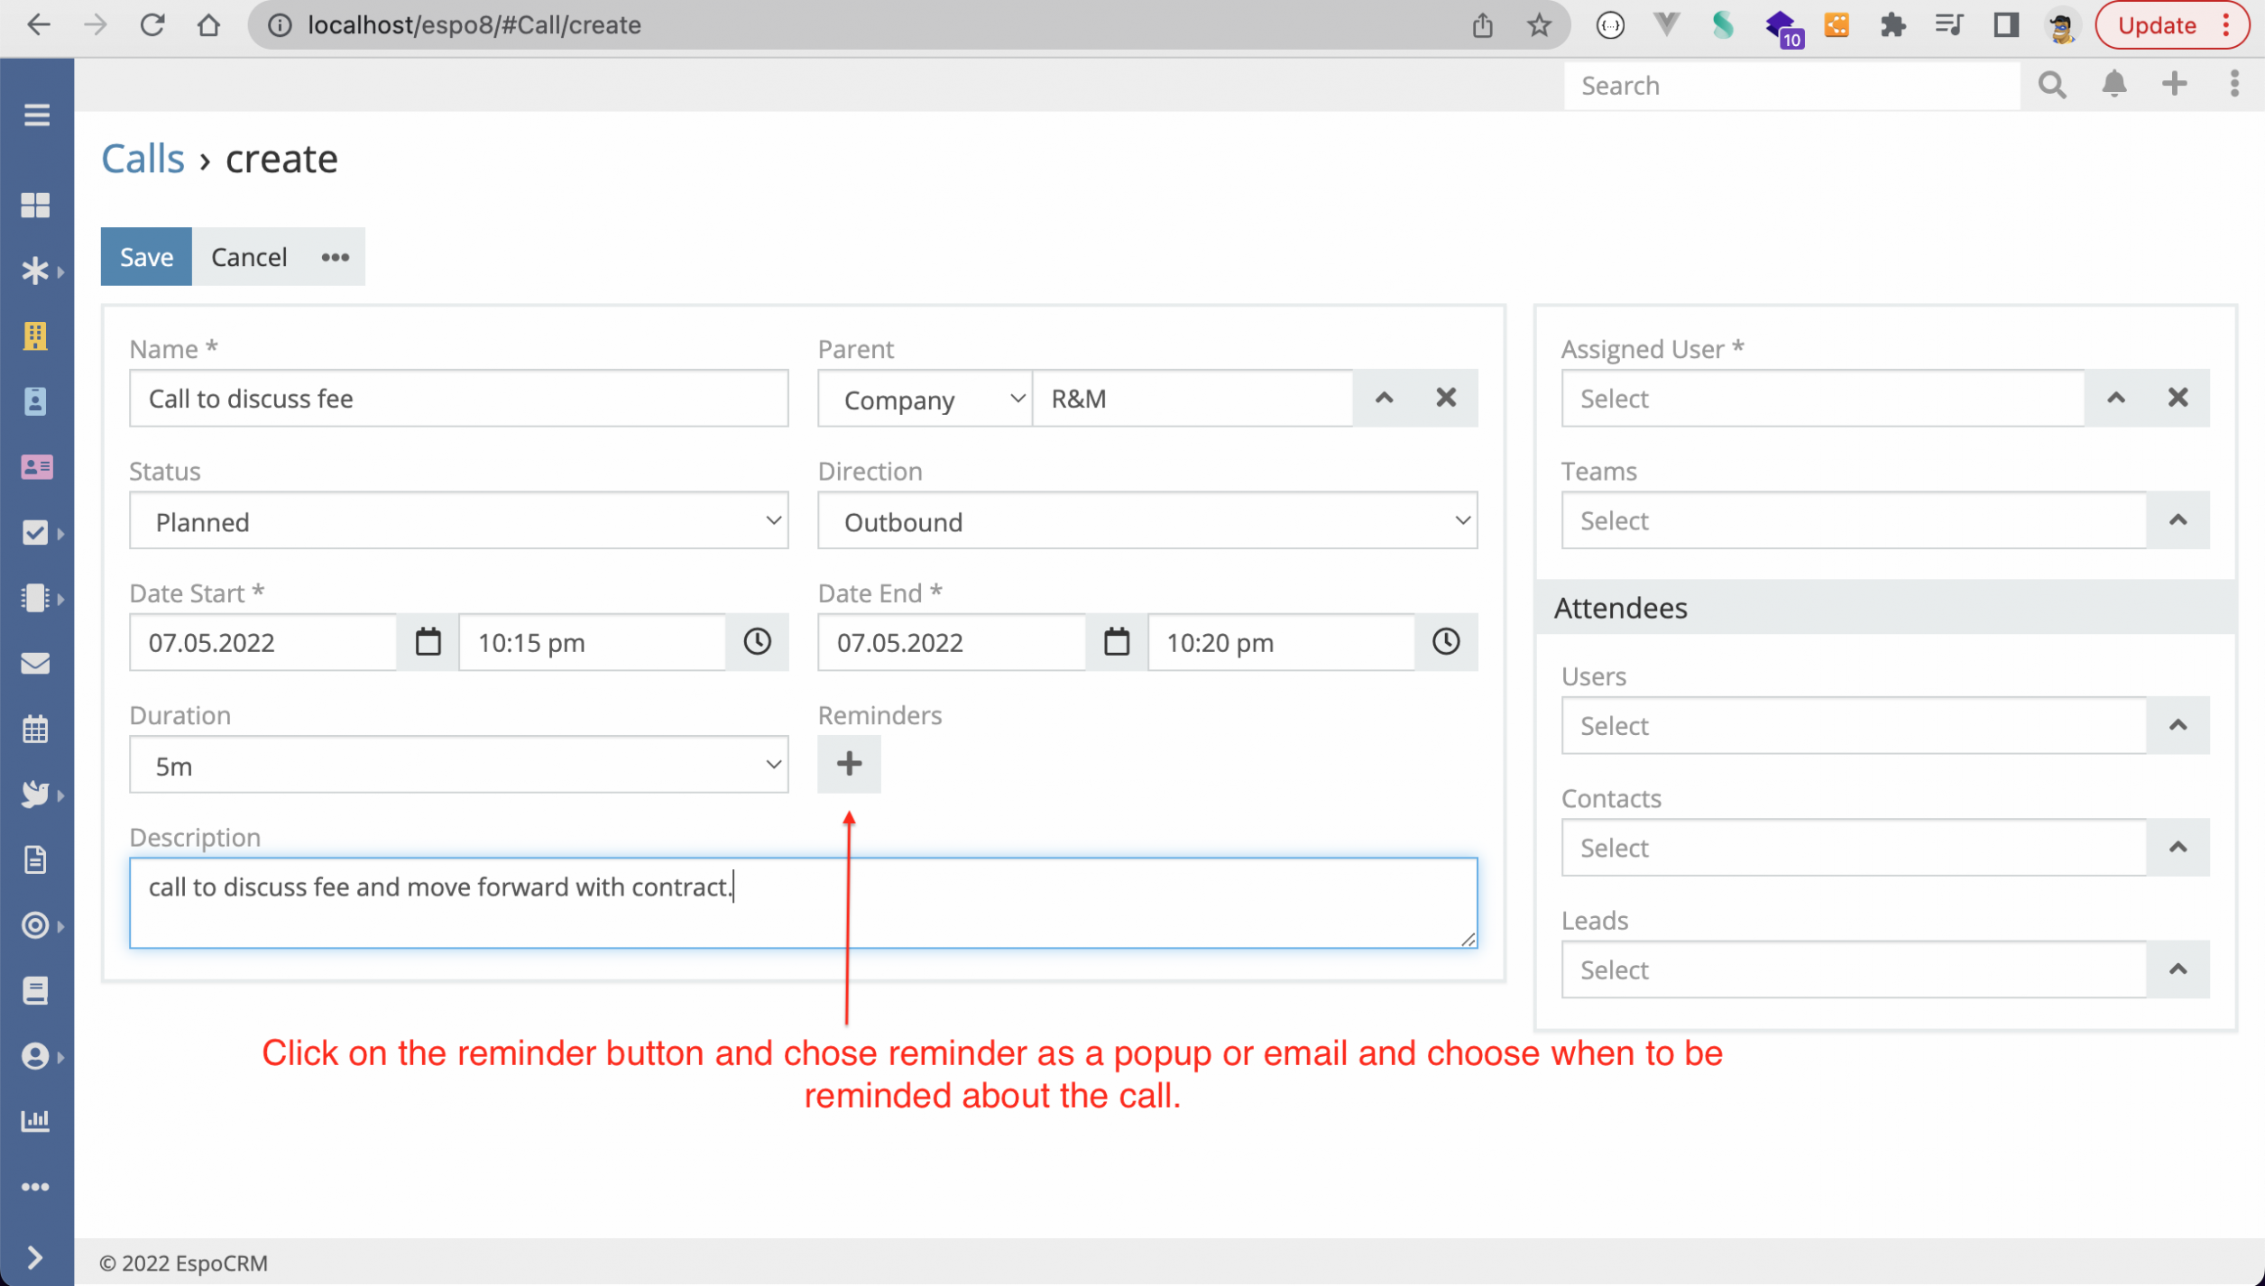
Task: Clear the R&M parent with X
Action: [x=1446, y=398]
